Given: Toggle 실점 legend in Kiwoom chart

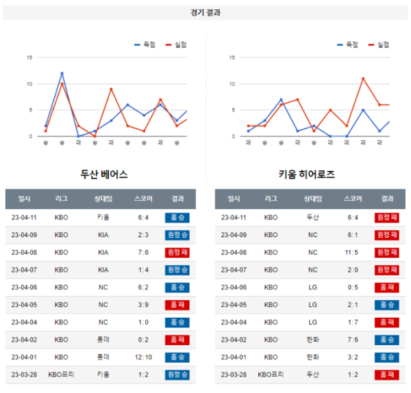Looking at the screenshot, I should (x=379, y=44).
